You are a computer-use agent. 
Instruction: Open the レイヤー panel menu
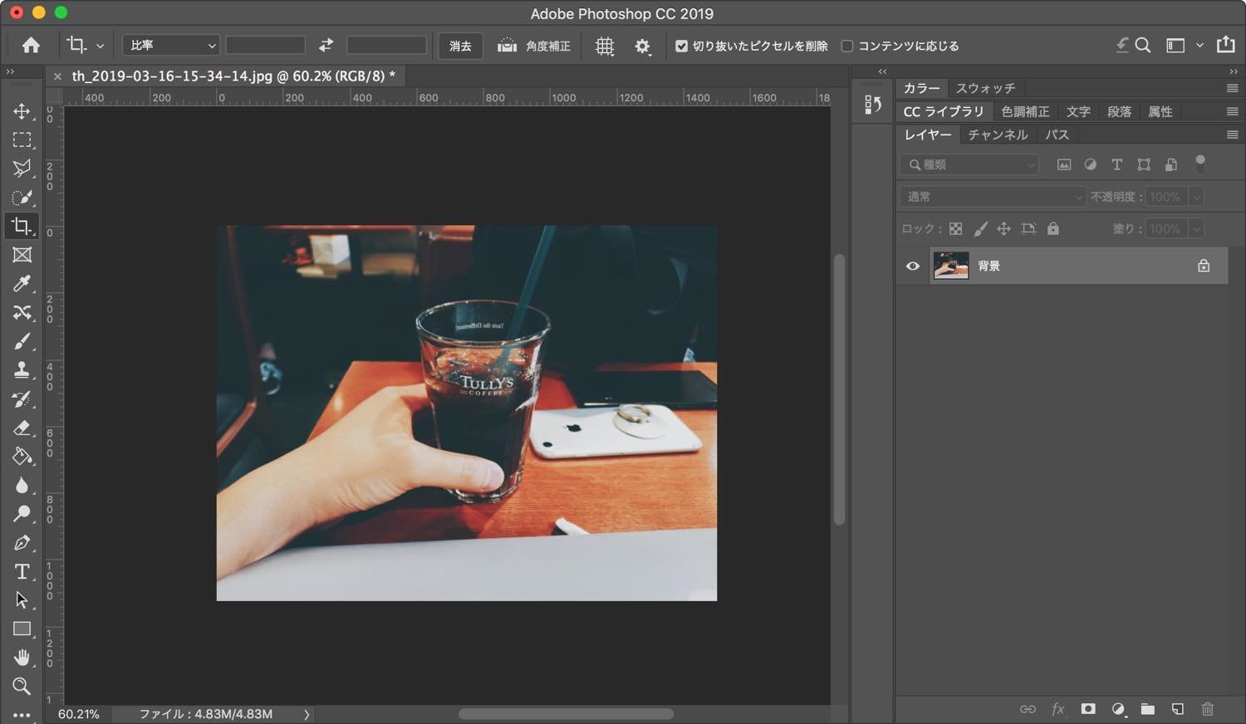[1233, 135]
